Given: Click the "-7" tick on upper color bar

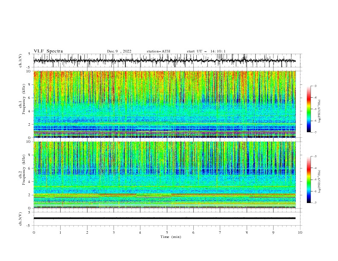Looking at the screenshot, I should coord(315,132).
